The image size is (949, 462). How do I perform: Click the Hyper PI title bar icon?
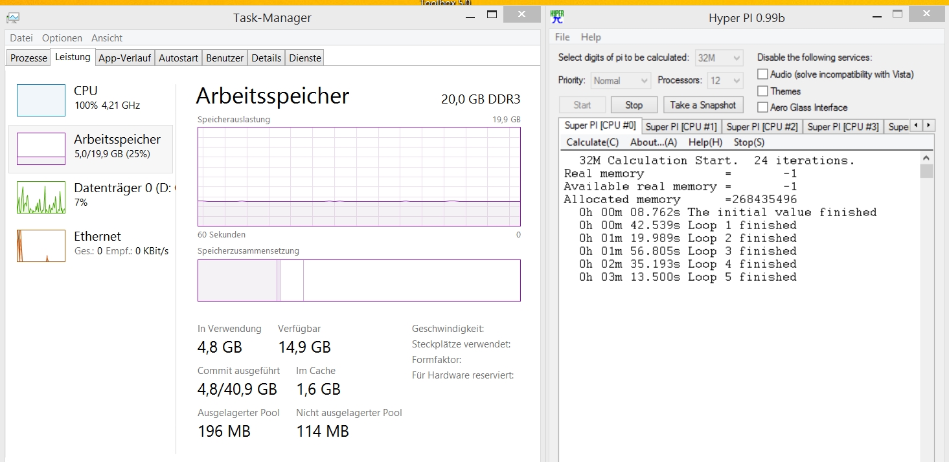tap(557, 17)
